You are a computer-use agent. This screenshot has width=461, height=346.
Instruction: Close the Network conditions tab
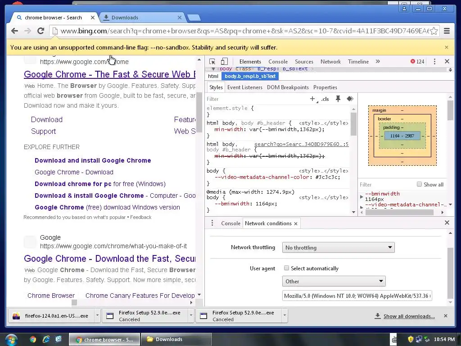point(296,223)
